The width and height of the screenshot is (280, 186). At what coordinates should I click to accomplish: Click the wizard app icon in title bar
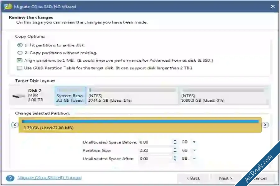point(8,7)
